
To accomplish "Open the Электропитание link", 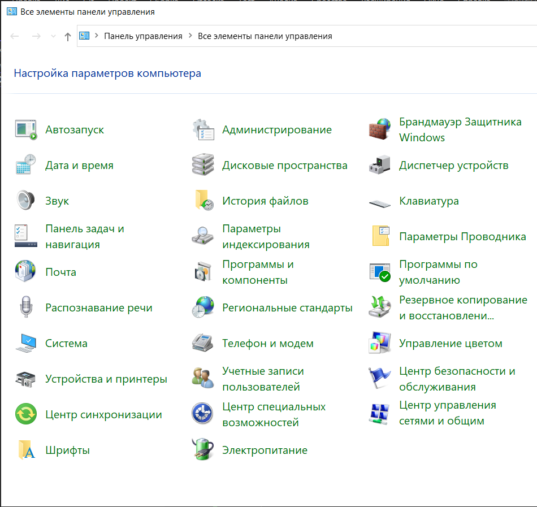I will 265,450.
